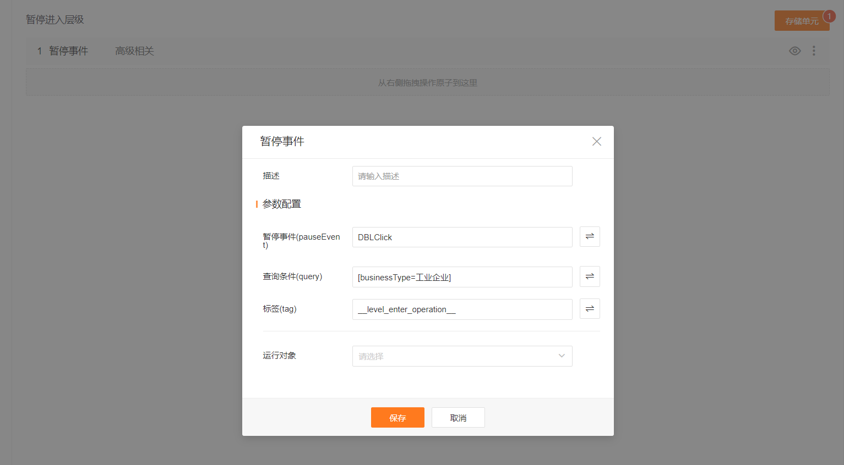Click the 运行对象 field label

279,356
